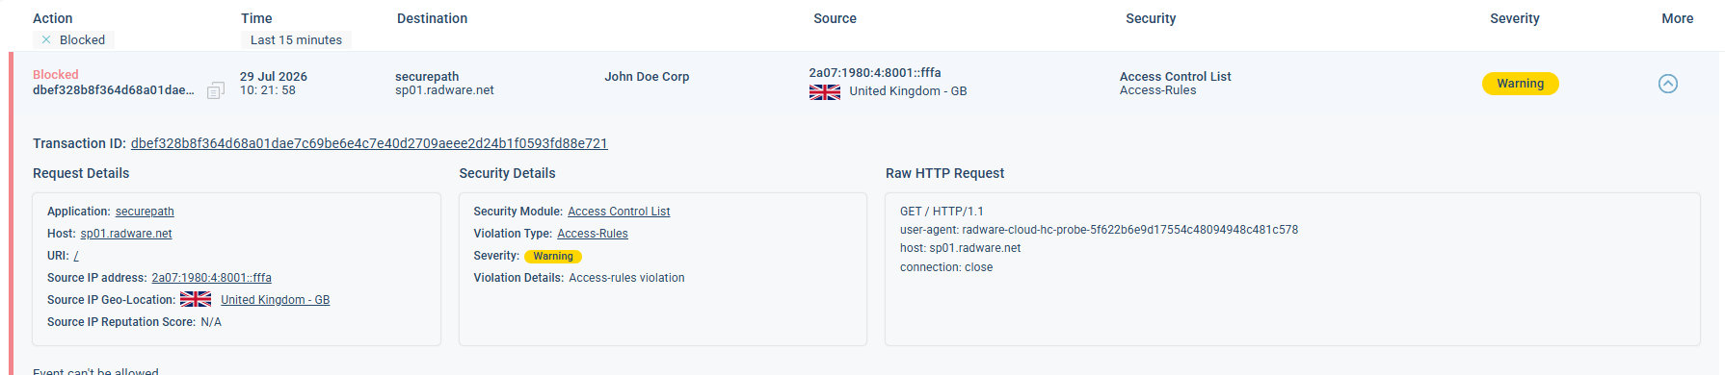Select the user-agent radware-cloud-hc-probe line

pos(1099,230)
